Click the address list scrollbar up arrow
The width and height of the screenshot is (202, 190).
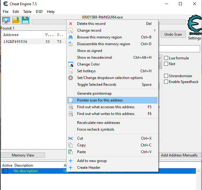[x=198, y=171]
